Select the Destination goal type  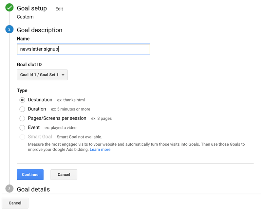22,100
